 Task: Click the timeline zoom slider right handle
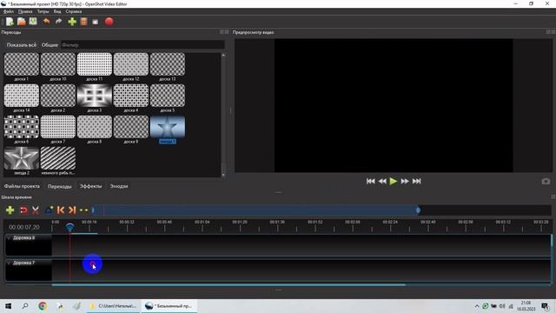419,210
